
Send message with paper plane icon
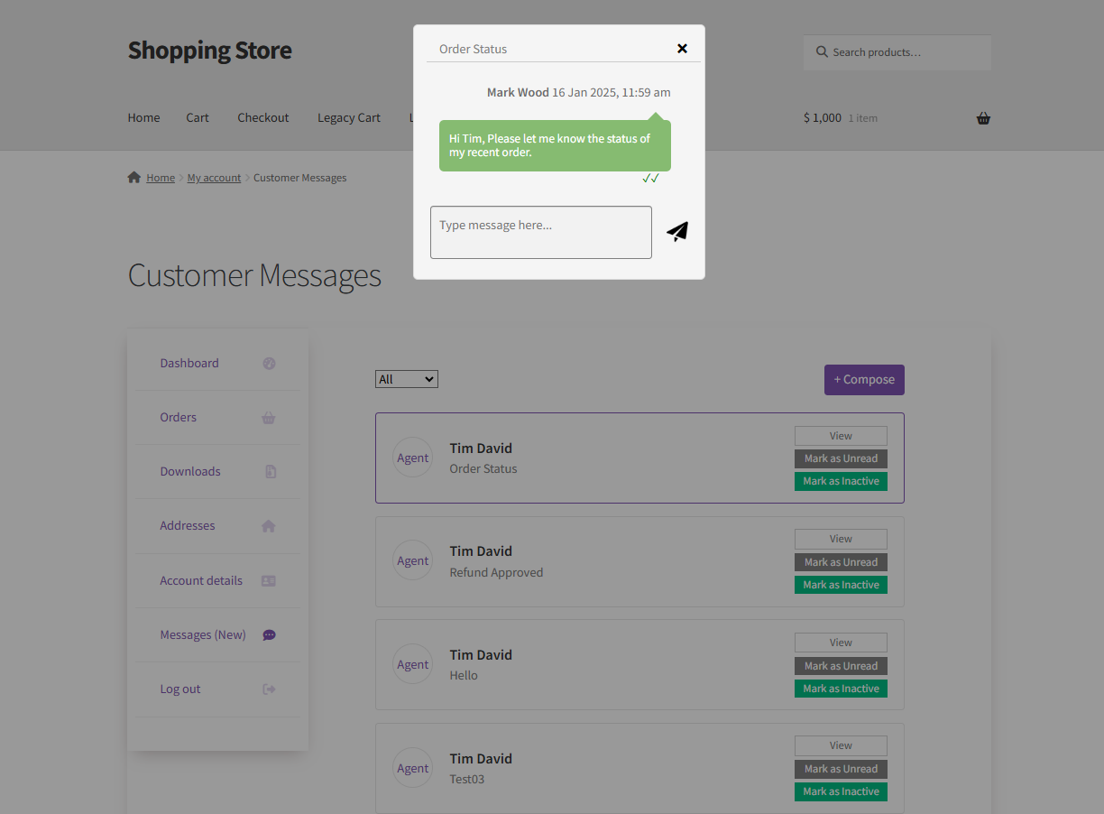(677, 232)
